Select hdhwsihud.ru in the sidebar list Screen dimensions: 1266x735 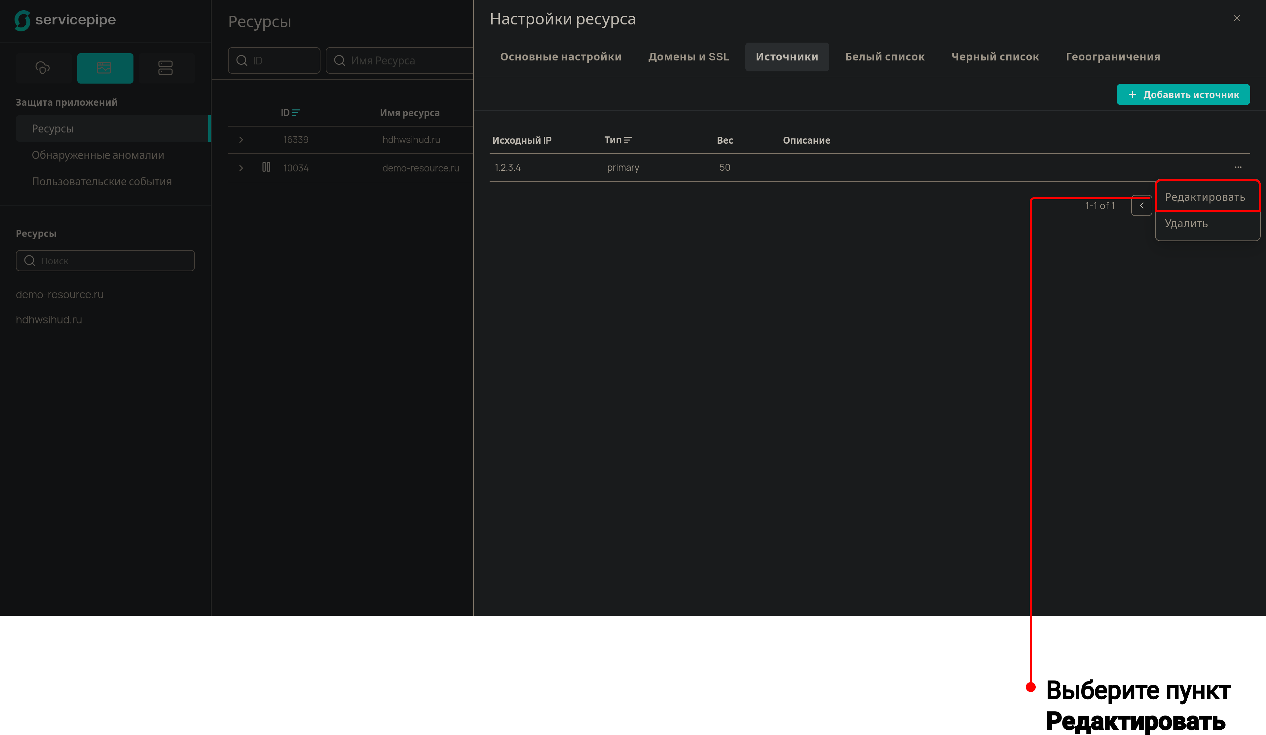coord(49,319)
